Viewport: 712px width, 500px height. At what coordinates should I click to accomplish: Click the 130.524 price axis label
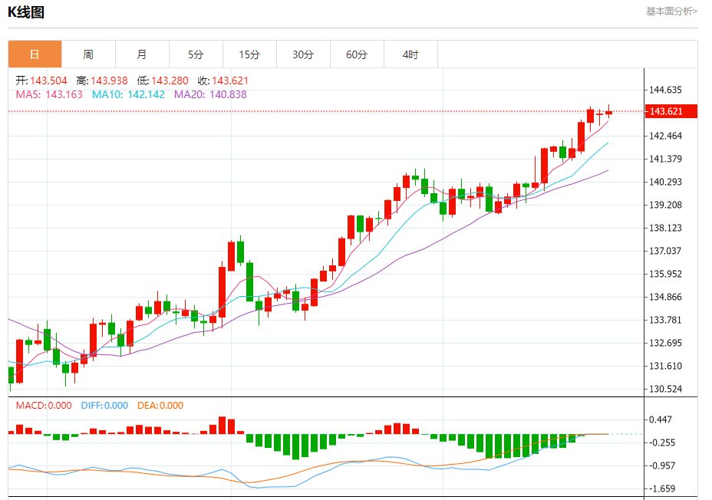(x=666, y=389)
